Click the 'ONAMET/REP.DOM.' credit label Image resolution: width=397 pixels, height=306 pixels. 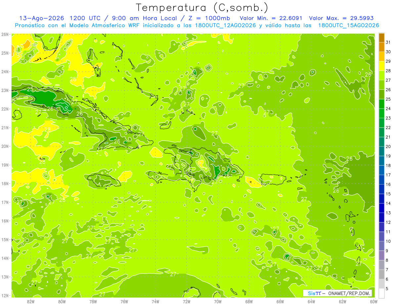(x=350, y=293)
